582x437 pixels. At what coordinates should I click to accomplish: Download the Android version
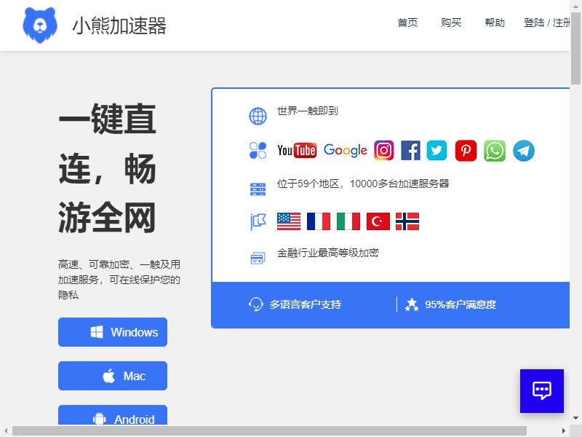(x=113, y=415)
